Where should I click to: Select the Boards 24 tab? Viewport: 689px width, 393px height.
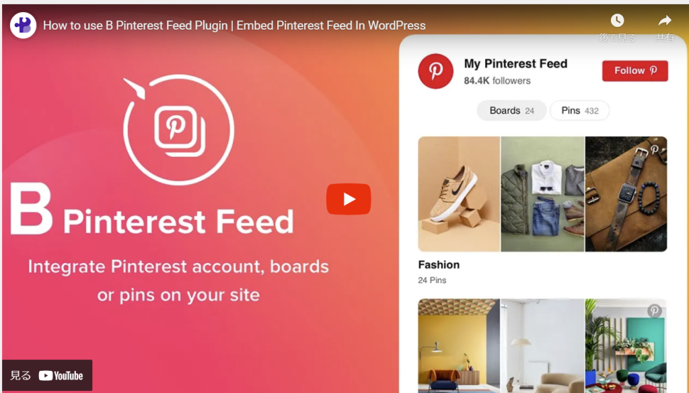511,110
